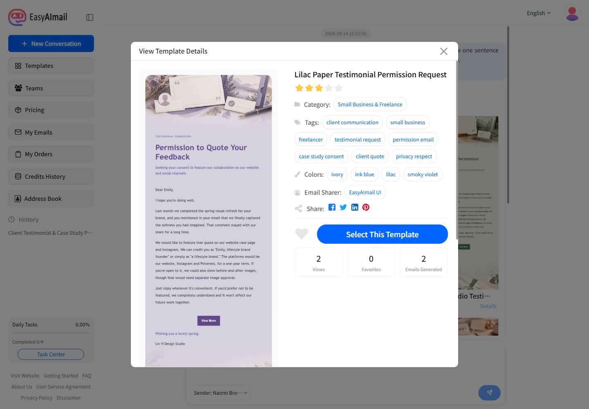Open the Task Center
The image size is (589, 409).
click(51, 355)
